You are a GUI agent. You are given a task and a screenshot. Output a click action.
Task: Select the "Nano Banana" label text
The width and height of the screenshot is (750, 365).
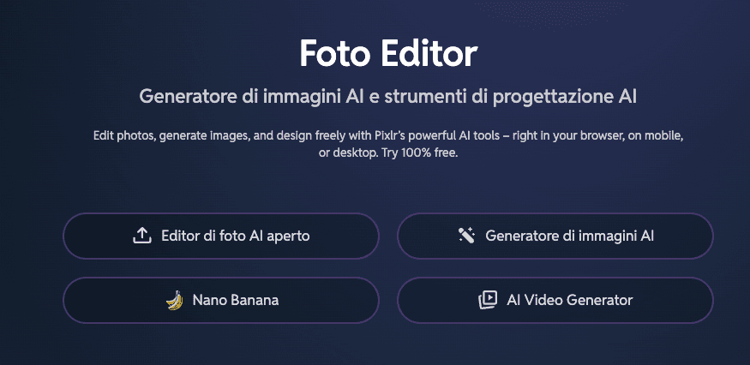[x=236, y=300]
